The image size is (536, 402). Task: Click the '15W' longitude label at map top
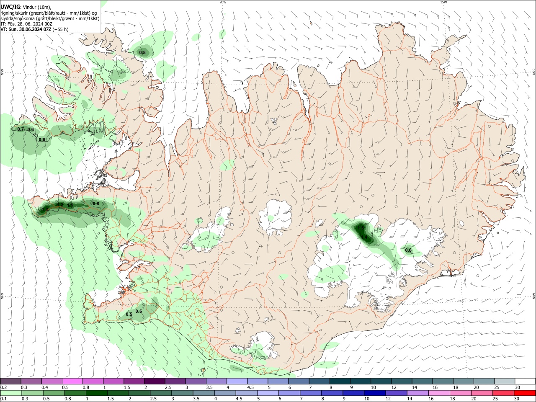443,2
